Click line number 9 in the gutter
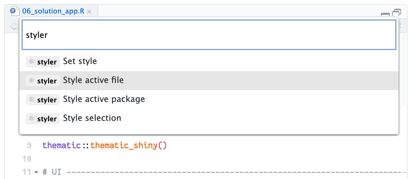The height and width of the screenshot is (179, 415). coord(29,146)
